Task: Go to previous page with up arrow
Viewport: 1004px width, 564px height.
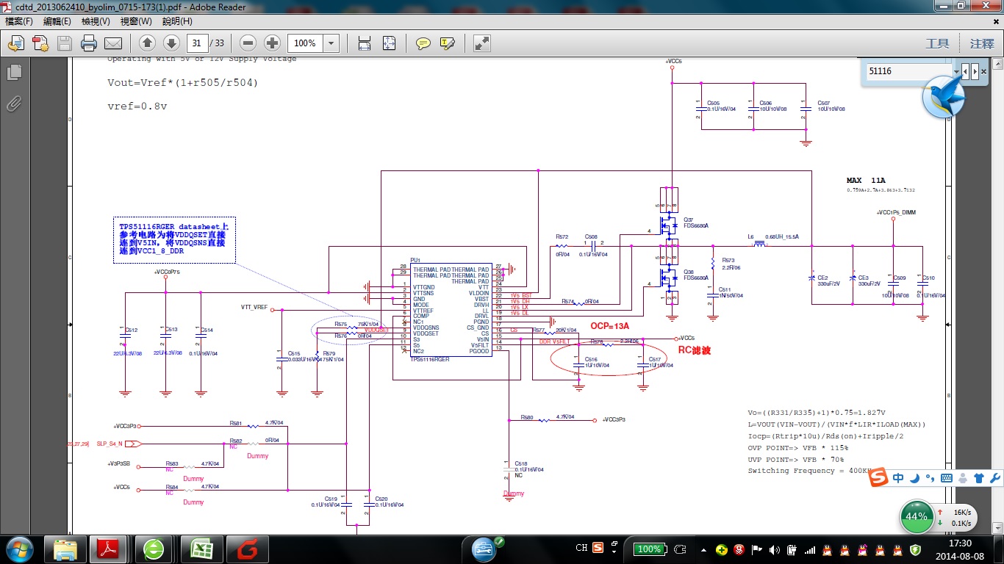Action: (147, 43)
